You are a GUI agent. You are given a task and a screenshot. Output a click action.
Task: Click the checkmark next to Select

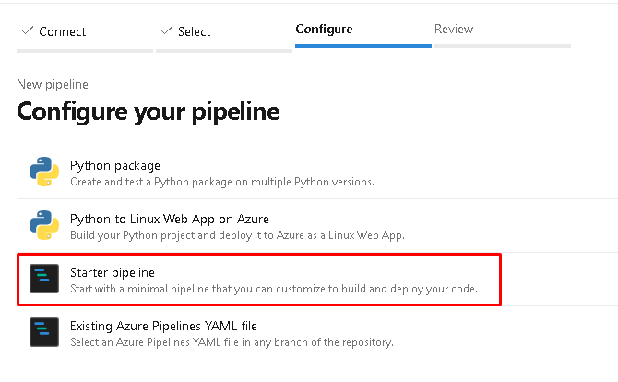(166, 31)
